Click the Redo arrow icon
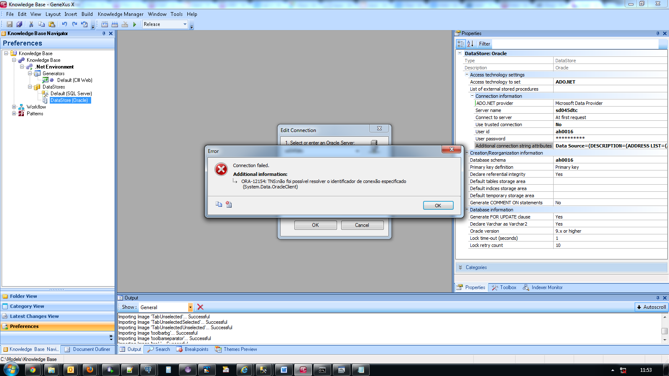Screen dimensions: 669x376 coord(74,24)
